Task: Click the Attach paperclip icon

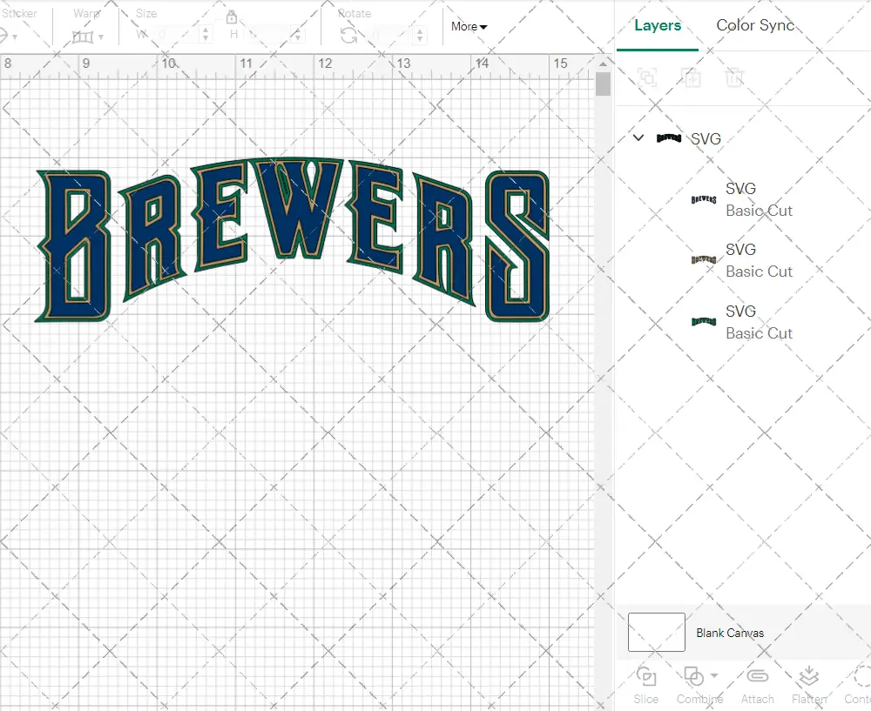Action: click(x=757, y=676)
